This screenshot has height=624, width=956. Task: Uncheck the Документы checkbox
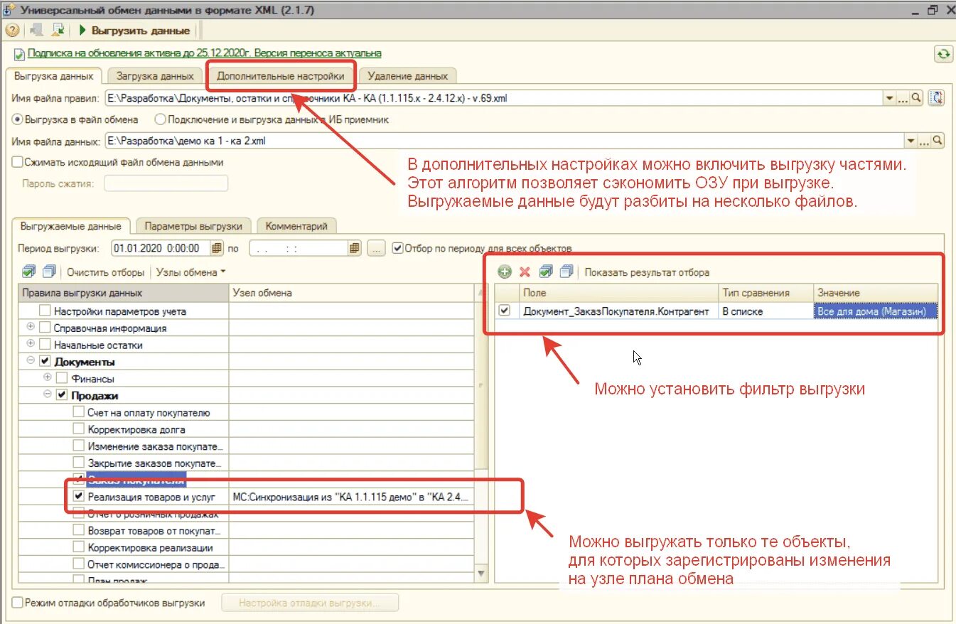[45, 362]
